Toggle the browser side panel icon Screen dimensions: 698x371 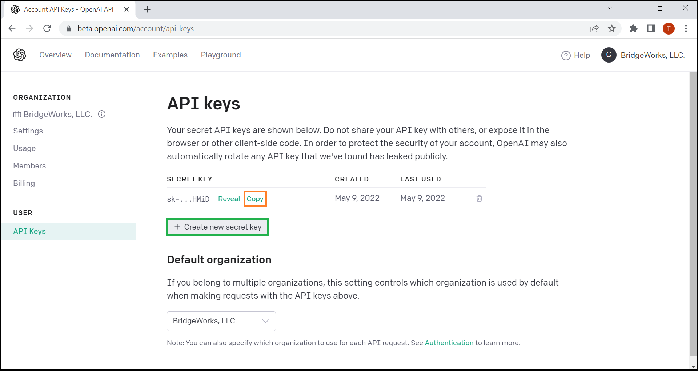pos(651,28)
